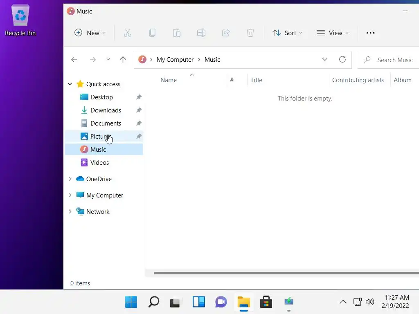Unpin Pictures using its pin icon
Image resolution: width=419 pixels, height=314 pixels.
tap(139, 137)
